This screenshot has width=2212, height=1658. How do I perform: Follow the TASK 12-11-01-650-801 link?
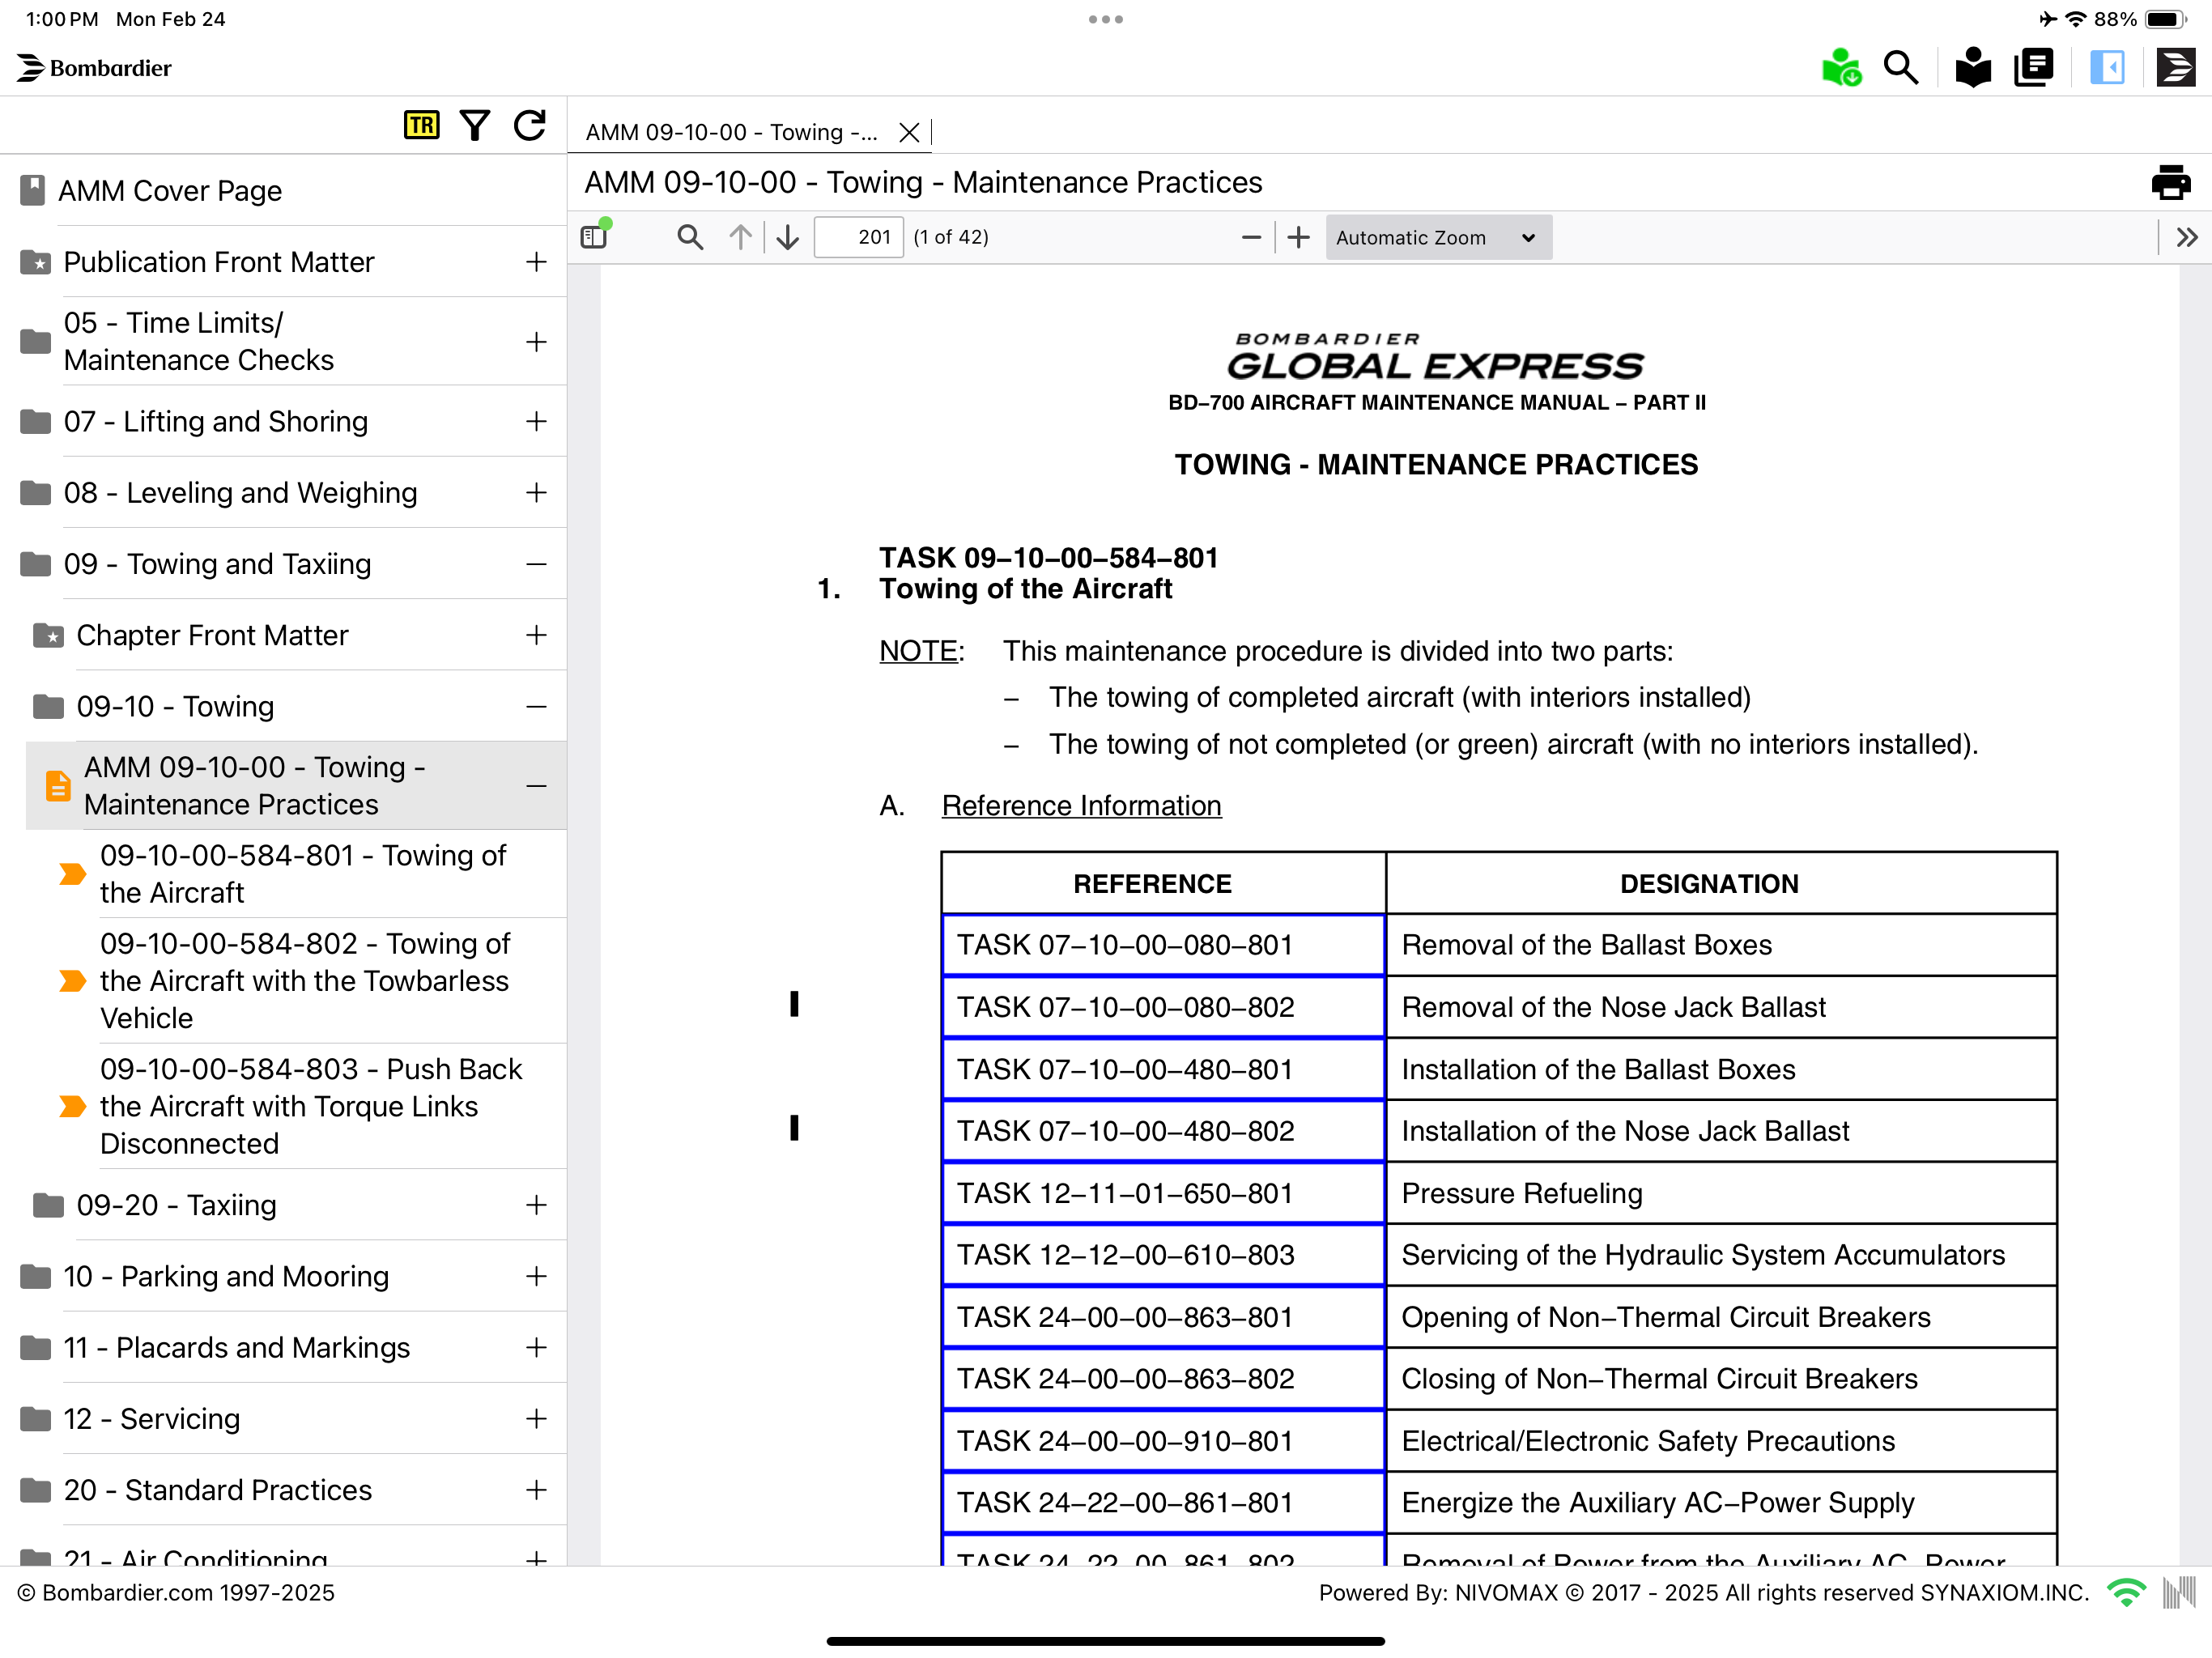pyautogui.click(x=1125, y=1193)
